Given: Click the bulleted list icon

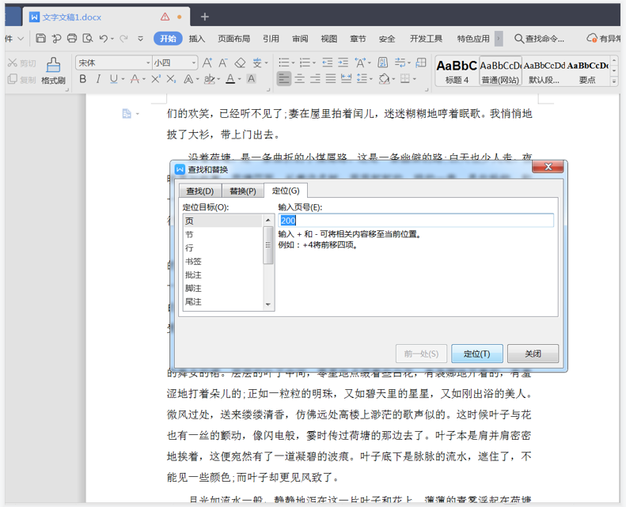Looking at the screenshot, I should click(283, 62).
